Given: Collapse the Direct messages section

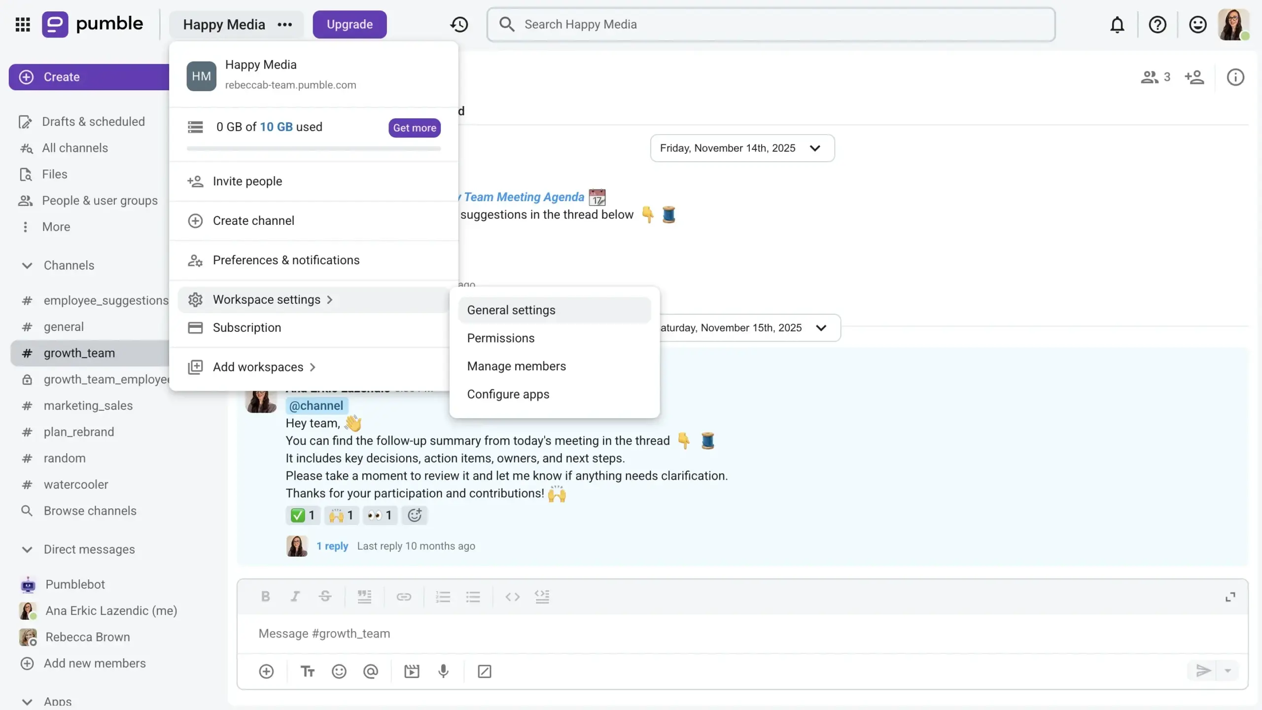Looking at the screenshot, I should tap(27, 549).
